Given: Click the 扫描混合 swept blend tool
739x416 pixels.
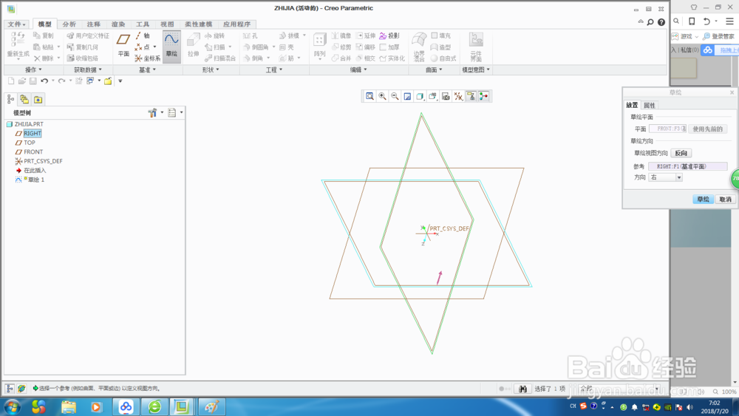Looking at the screenshot, I should tap(220, 58).
